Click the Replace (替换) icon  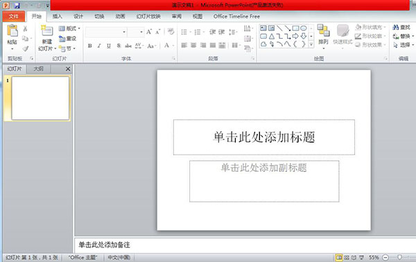click(396, 36)
